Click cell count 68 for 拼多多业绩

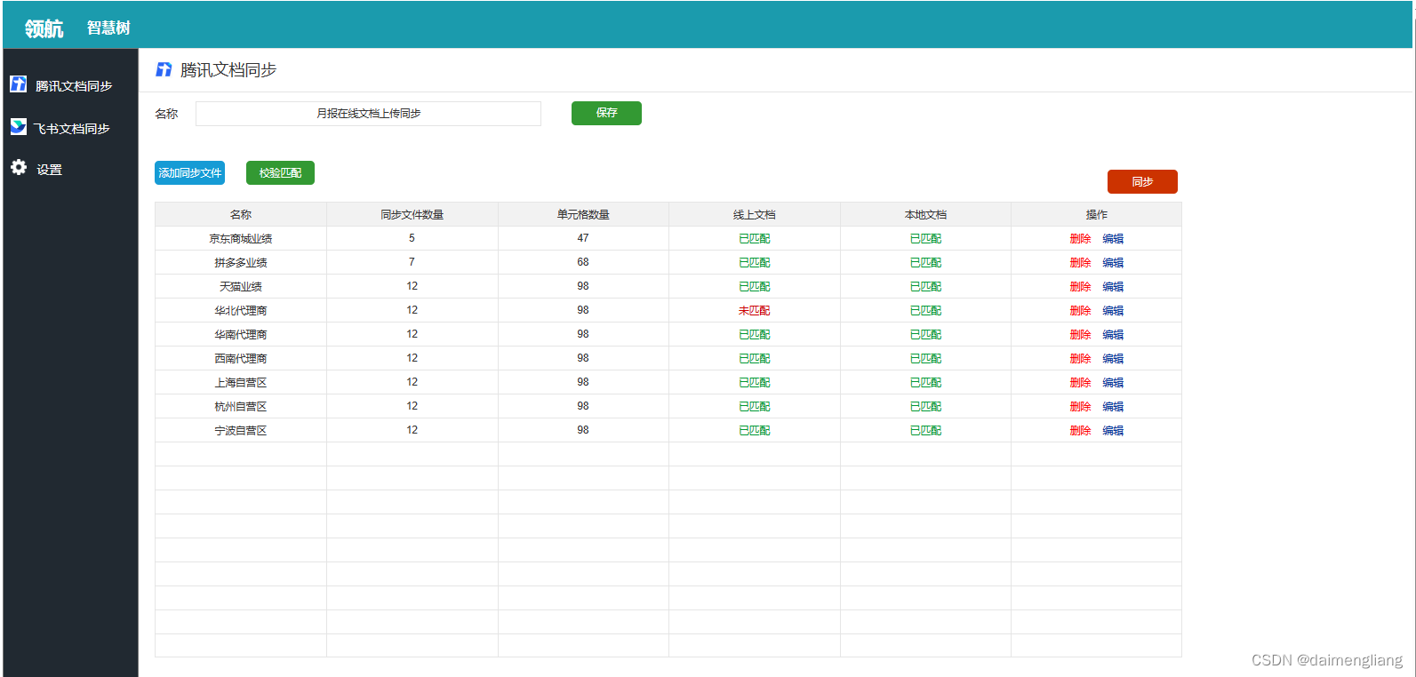tap(583, 262)
